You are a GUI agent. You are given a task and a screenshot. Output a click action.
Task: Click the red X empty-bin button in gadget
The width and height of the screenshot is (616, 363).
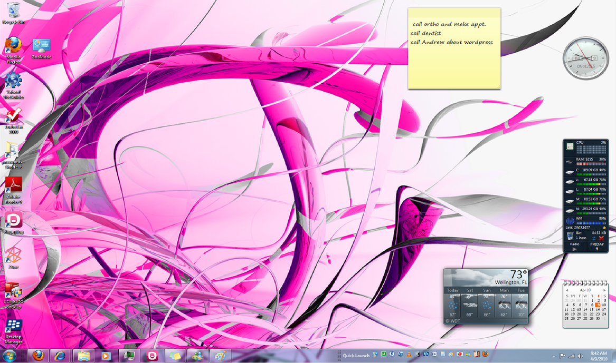601,239
